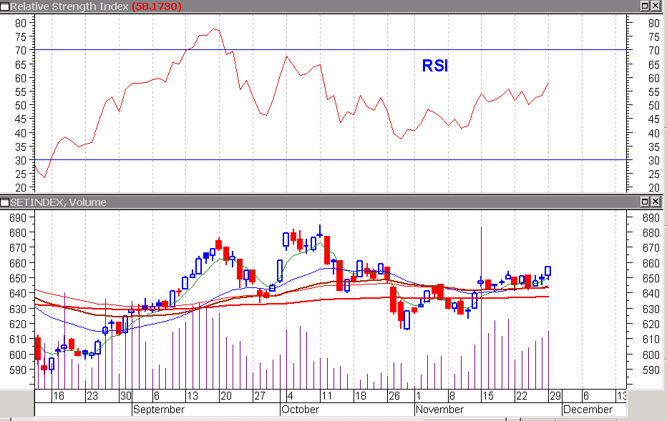Click the October month label
This screenshot has width=667, height=421.
click(x=301, y=410)
